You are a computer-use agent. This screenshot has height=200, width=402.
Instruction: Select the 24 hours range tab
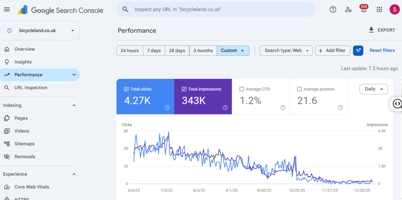130,51
